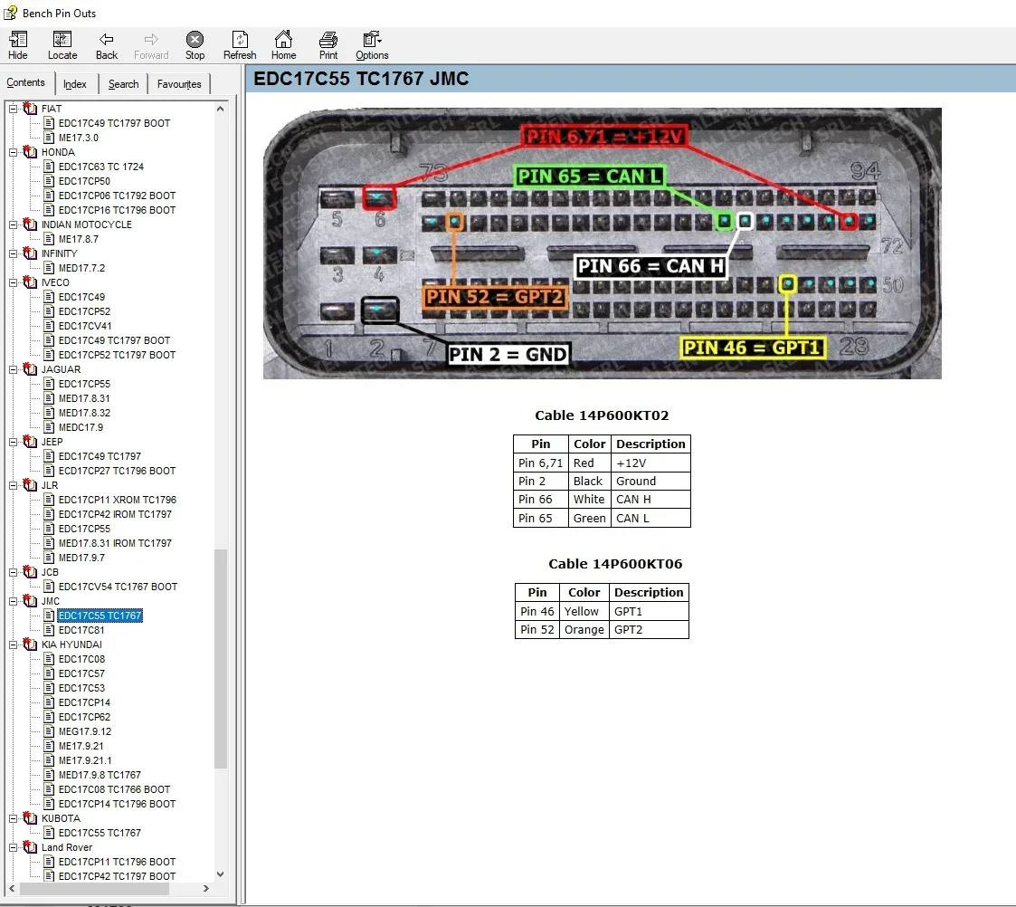Switch to the Index tab

(75, 84)
